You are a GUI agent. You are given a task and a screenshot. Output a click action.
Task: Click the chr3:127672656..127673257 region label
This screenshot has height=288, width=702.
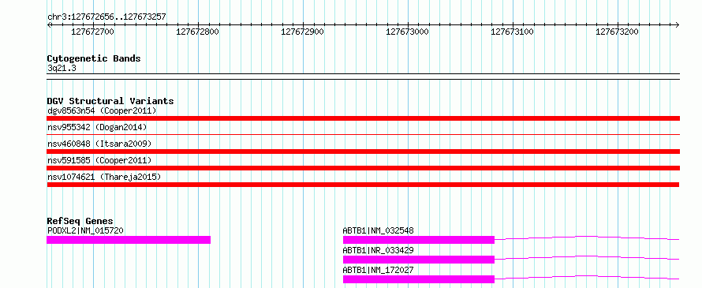[106, 17]
